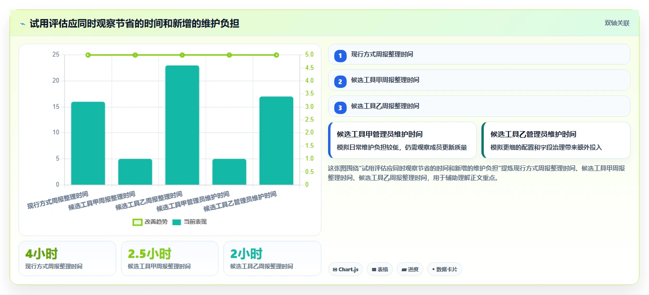Click the 候选工具乙管理员维护时间 chart bar

tap(276, 141)
